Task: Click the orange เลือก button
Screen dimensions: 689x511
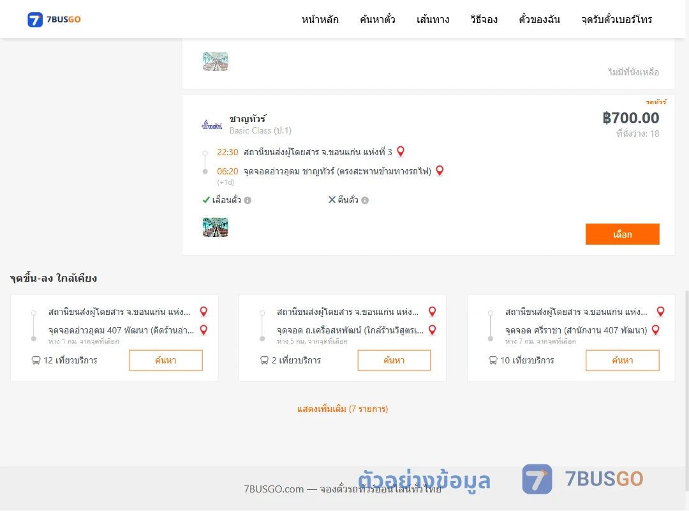Action: pos(622,234)
